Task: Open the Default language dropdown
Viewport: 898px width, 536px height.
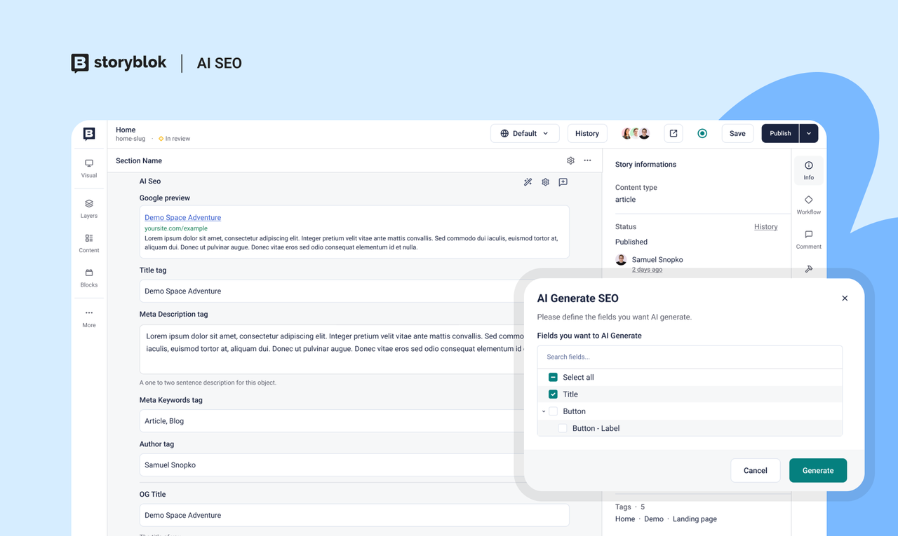Action: click(x=525, y=133)
